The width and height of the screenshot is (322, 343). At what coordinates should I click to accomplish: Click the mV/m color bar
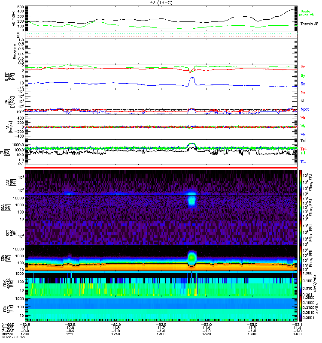tap(301, 283)
